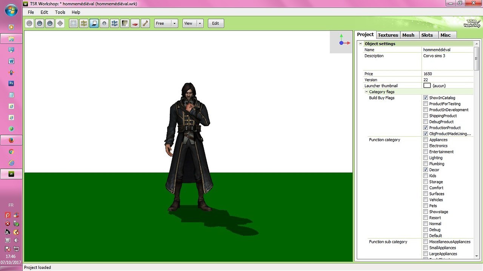
Task: Click the bone tool icon in toolbar
Action: tap(145, 23)
